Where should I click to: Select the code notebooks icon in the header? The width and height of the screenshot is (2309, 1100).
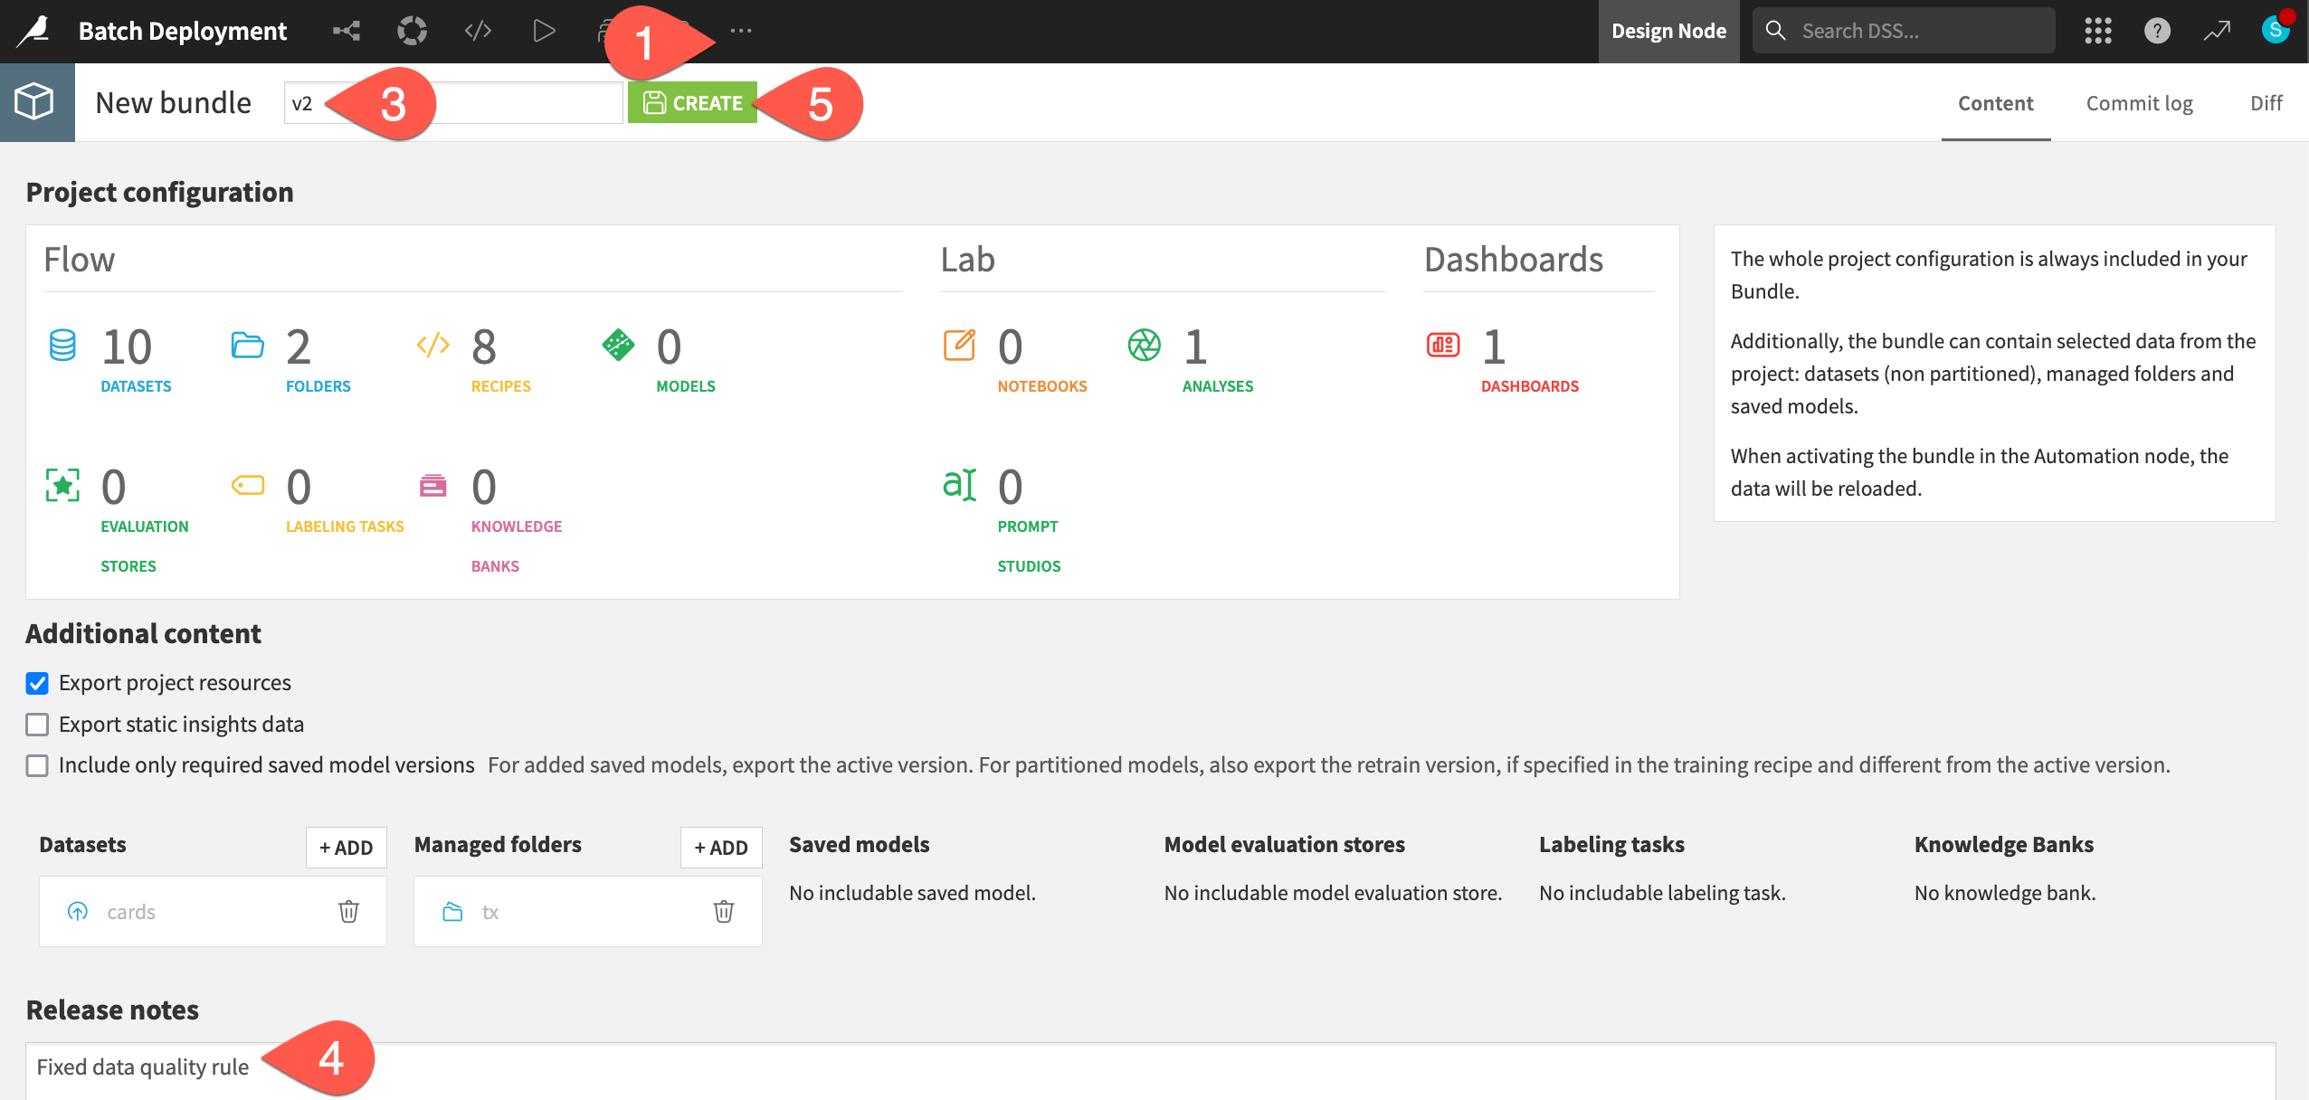[x=478, y=30]
